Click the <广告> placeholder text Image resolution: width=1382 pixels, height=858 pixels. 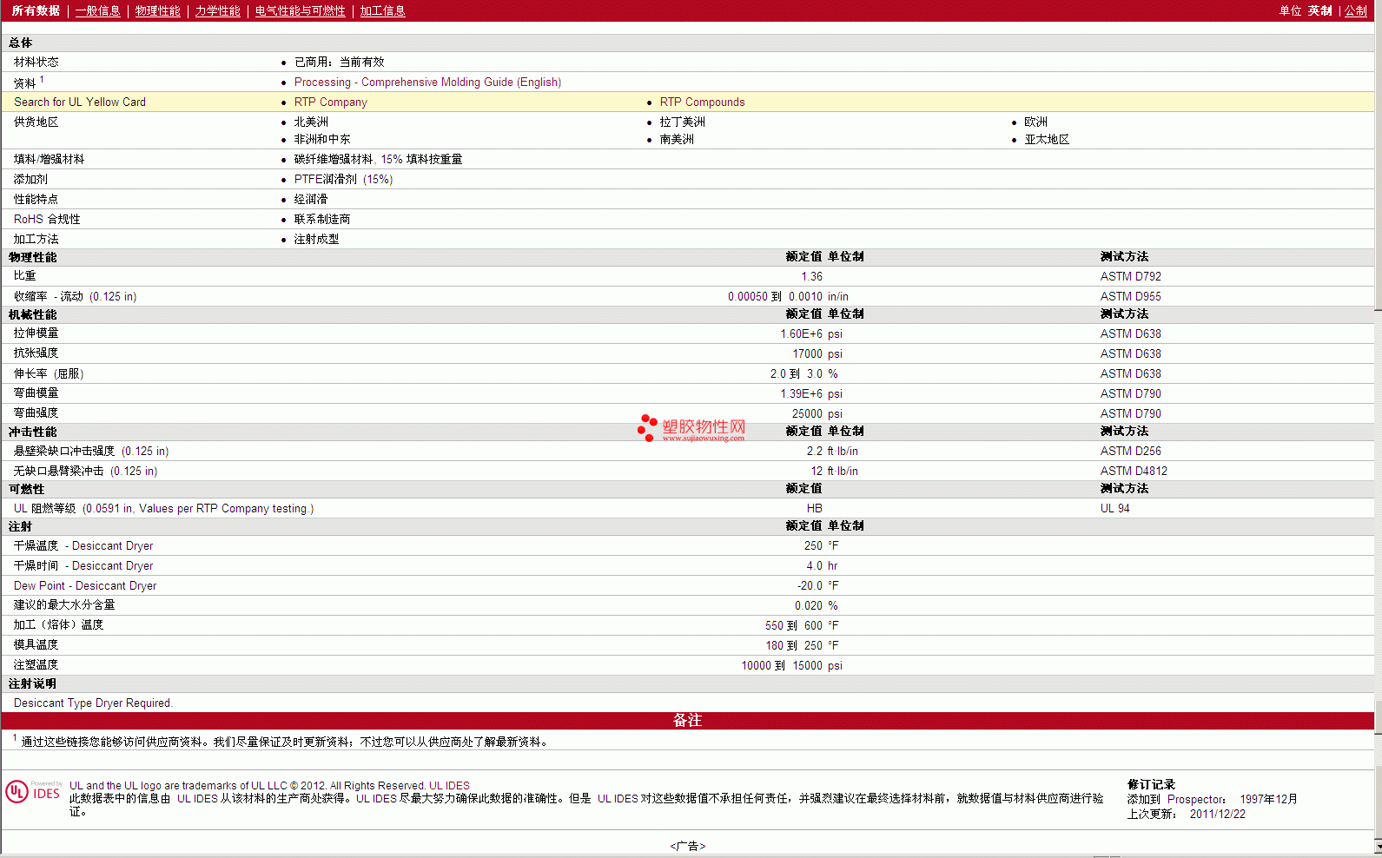click(687, 846)
